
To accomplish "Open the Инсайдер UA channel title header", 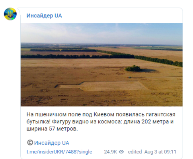I will 44,16.
